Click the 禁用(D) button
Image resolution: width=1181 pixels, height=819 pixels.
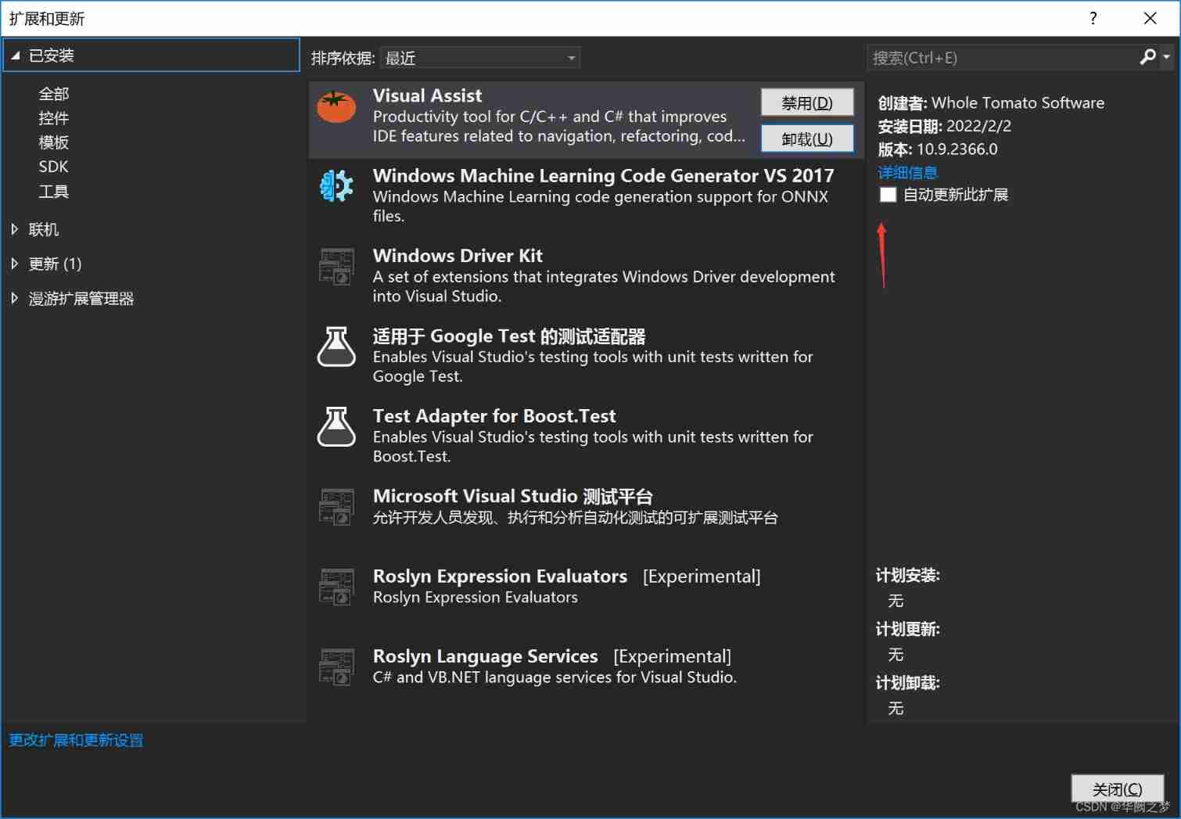pyautogui.click(x=807, y=102)
